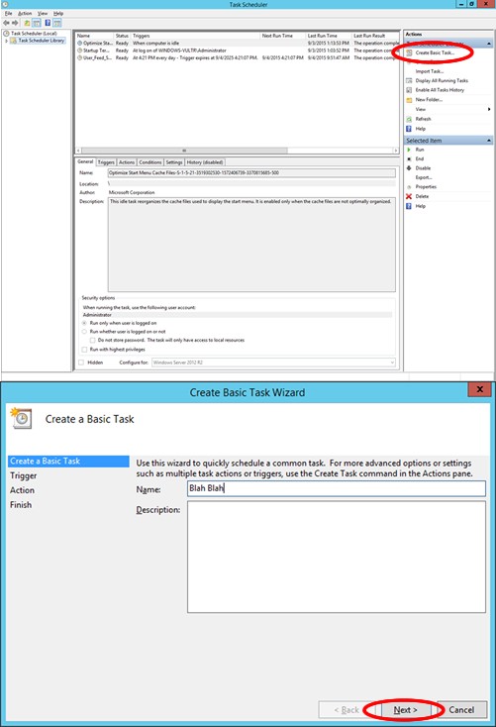496x727 pixels.
Task: Click New Folder action
Action: coord(429,100)
